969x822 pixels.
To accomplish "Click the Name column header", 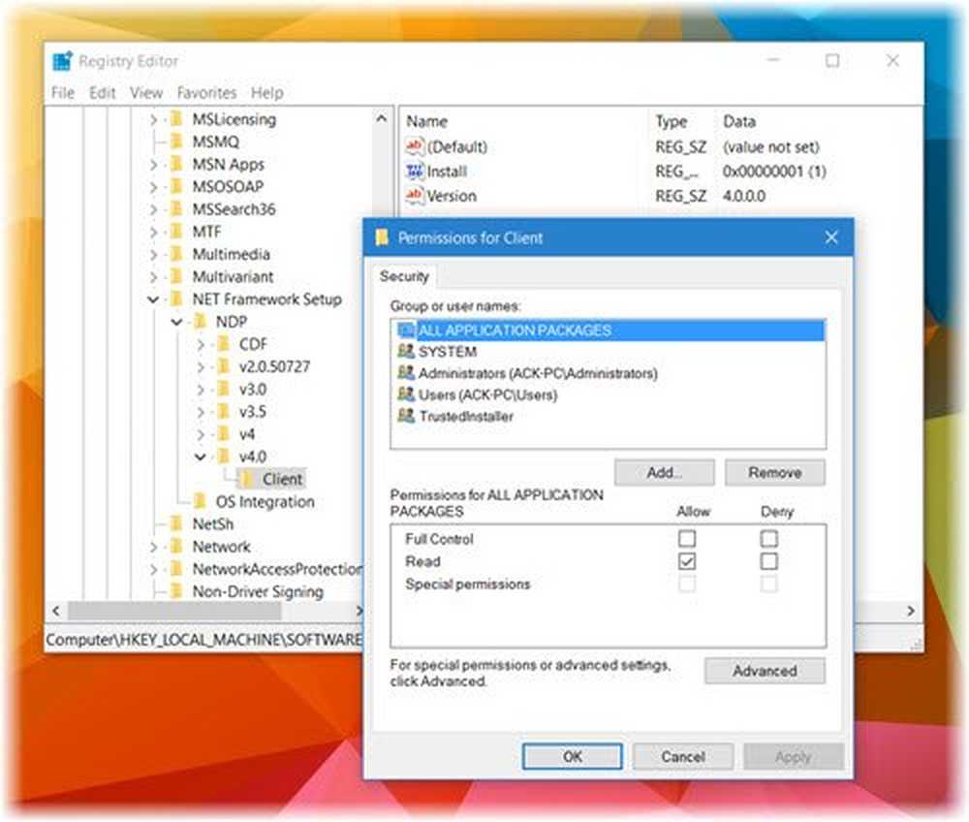I will tap(426, 121).
